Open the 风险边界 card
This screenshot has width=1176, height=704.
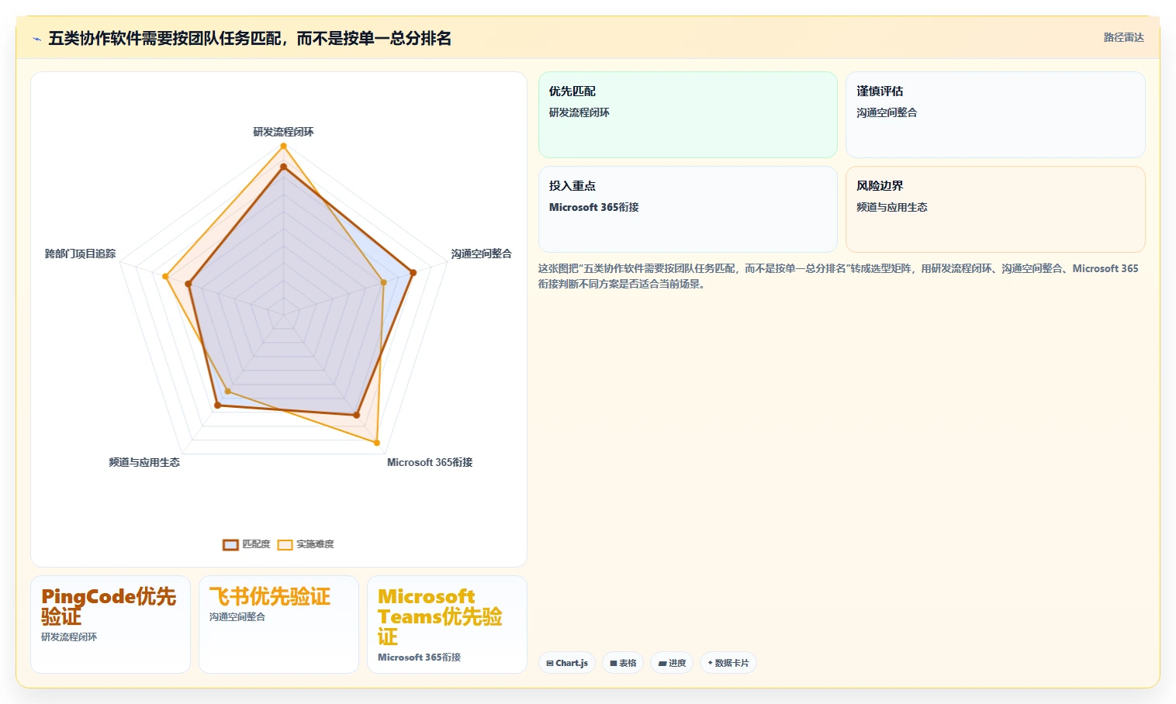[x=995, y=209]
